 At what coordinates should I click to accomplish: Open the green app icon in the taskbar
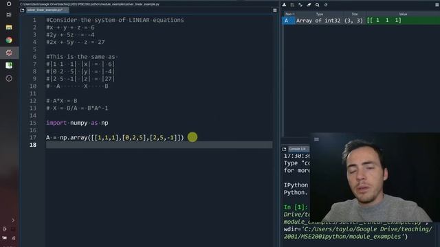click(9, 66)
